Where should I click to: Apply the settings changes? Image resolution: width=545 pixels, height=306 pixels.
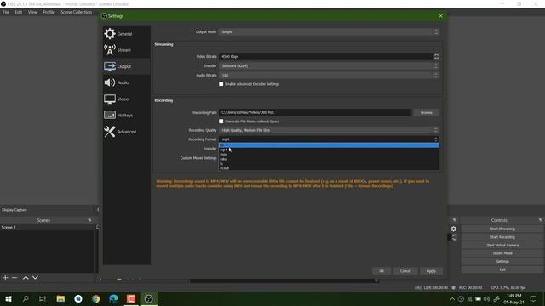point(432,271)
